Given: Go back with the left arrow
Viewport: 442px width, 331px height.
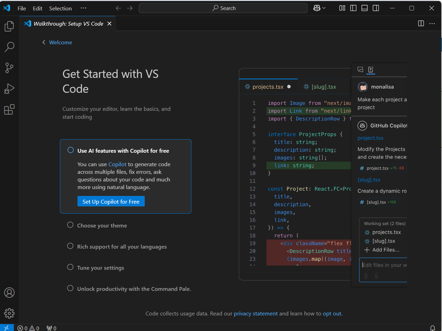Looking at the screenshot, I should (x=118, y=8).
